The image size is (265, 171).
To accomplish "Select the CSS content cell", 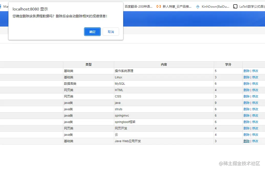I will click(x=164, y=96).
